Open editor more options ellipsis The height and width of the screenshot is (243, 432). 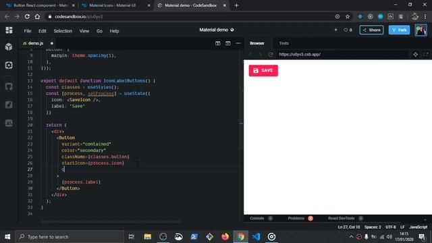(x=238, y=43)
